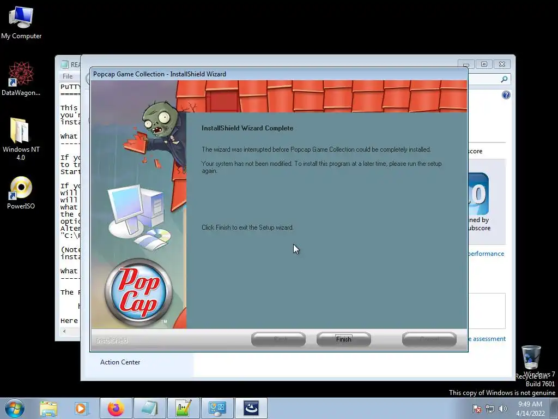Screen dimensions: 558x419
Task: Click the search magnifier in Control Panel window
Action: click(x=504, y=79)
